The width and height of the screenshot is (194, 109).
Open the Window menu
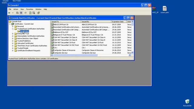tap(38, 9)
